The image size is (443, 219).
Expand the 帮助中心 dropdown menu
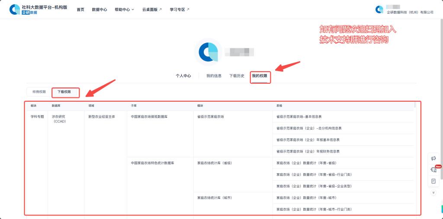tap(125, 9)
